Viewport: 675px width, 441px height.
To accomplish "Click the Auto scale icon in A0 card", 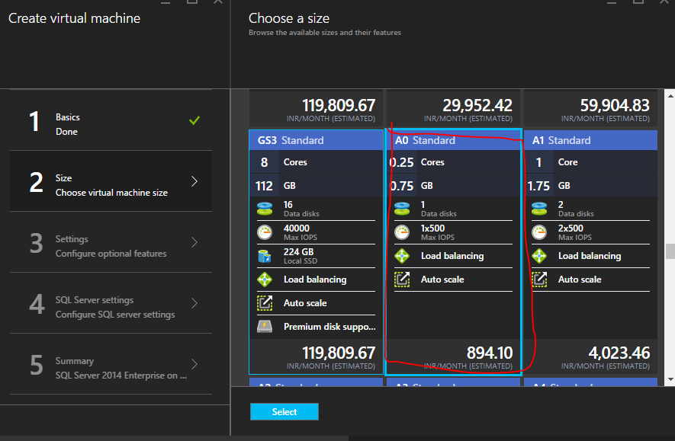I will tap(402, 280).
